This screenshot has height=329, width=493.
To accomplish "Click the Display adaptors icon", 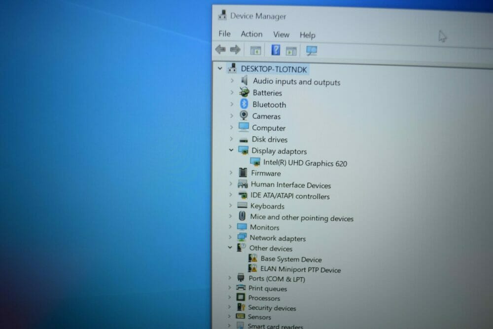I will [244, 150].
